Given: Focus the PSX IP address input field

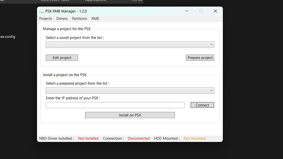Looking at the screenshot, I should pos(115,105).
